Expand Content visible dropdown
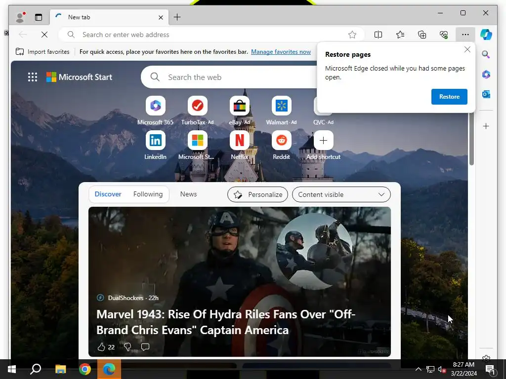506x379 pixels. [x=341, y=194]
